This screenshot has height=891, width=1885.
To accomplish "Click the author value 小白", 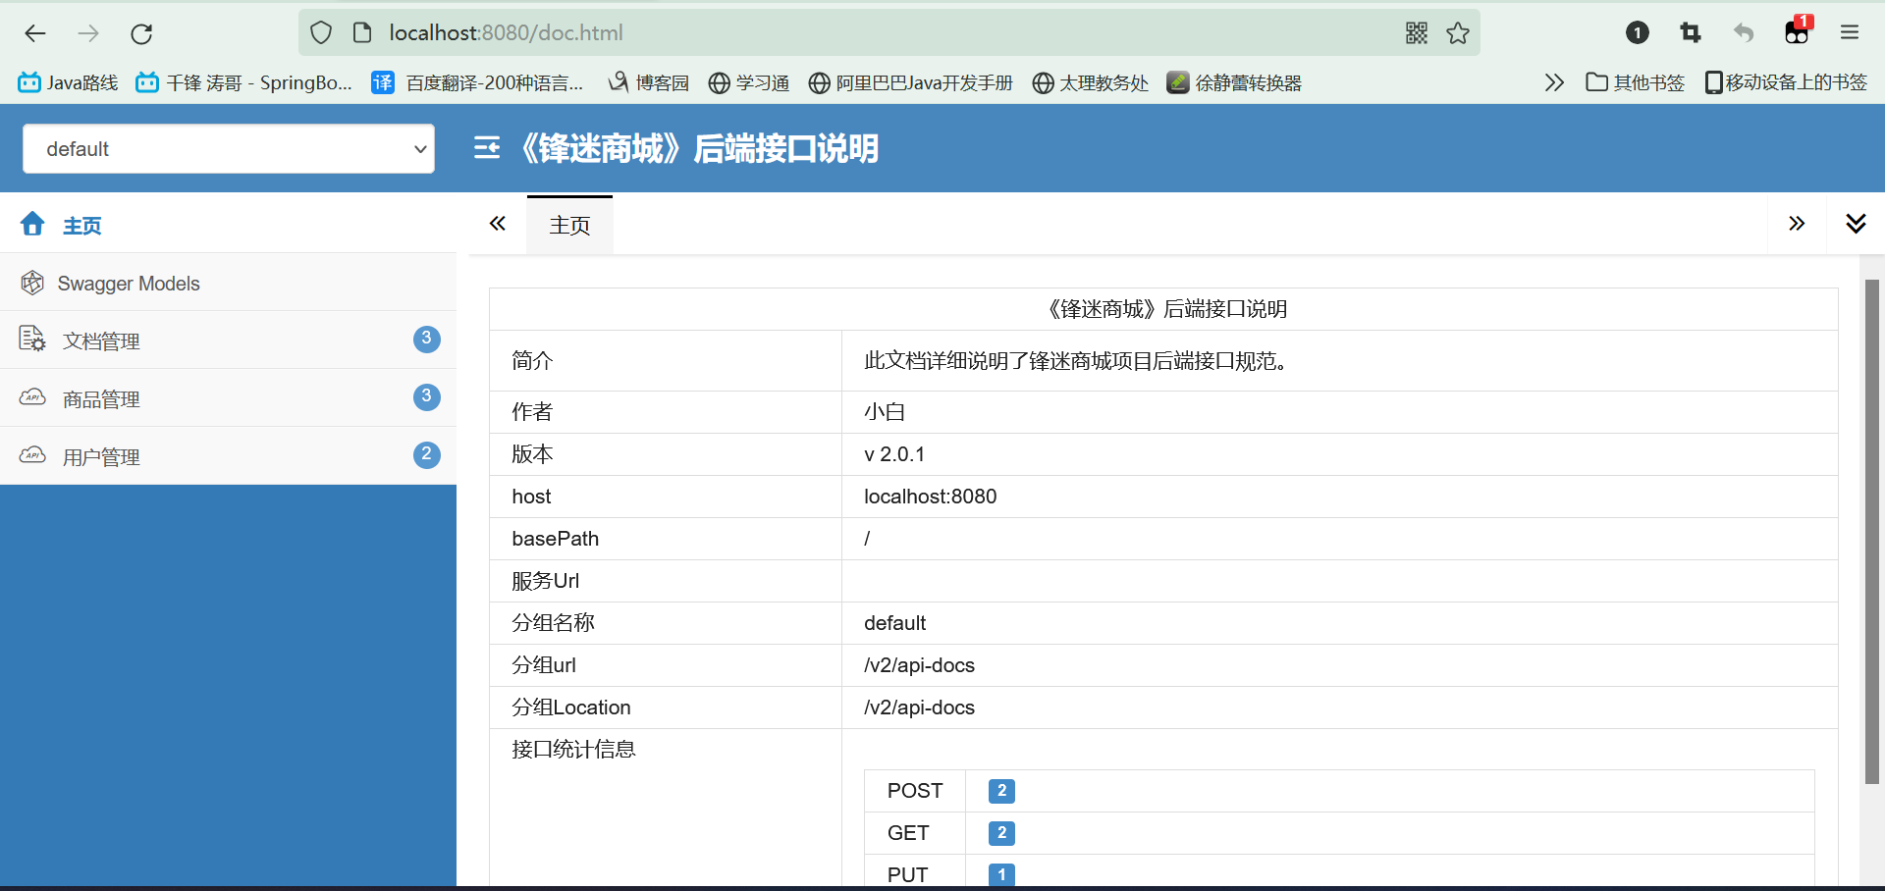I will (x=885, y=412).
